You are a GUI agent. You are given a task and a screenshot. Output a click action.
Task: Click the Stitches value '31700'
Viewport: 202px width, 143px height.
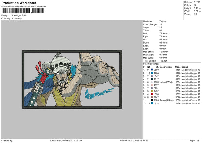(x=197, y=2)
